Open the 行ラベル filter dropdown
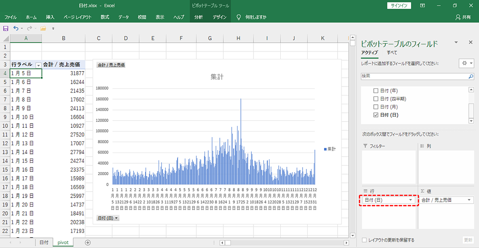 [38, 65]
